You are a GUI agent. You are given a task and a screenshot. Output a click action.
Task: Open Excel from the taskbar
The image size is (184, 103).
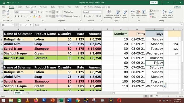click(61, 100)
